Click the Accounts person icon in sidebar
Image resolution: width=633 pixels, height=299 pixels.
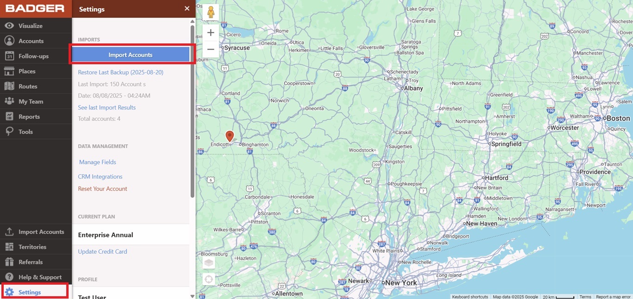9,41
